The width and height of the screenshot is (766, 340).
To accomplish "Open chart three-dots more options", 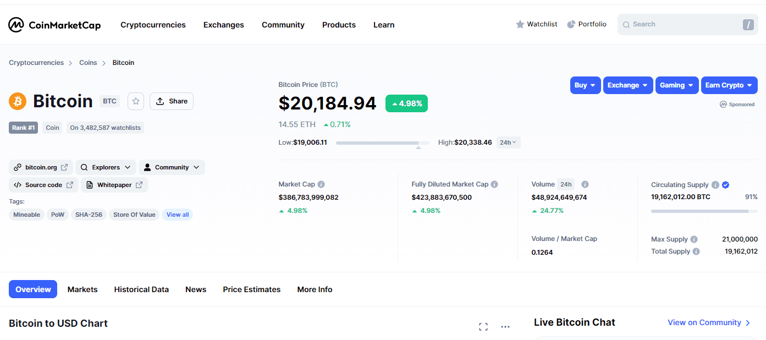I will [x=505, y=327].
